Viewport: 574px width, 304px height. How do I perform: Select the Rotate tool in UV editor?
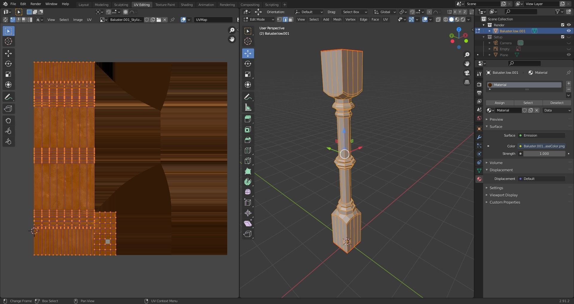coord(8,64)
